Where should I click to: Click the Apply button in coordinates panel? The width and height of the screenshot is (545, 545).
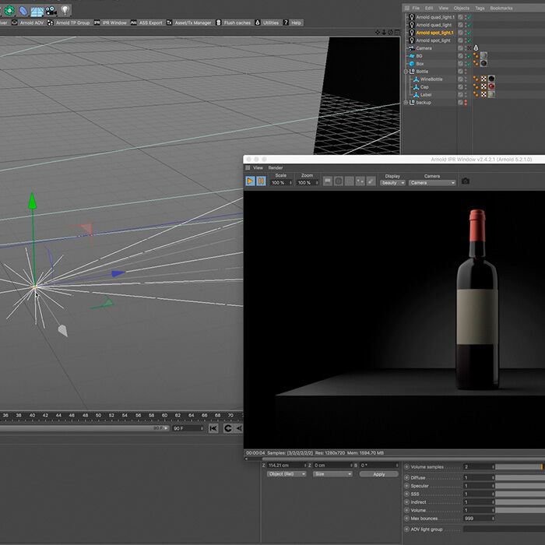pyautogui.click(x=378, y=474)
